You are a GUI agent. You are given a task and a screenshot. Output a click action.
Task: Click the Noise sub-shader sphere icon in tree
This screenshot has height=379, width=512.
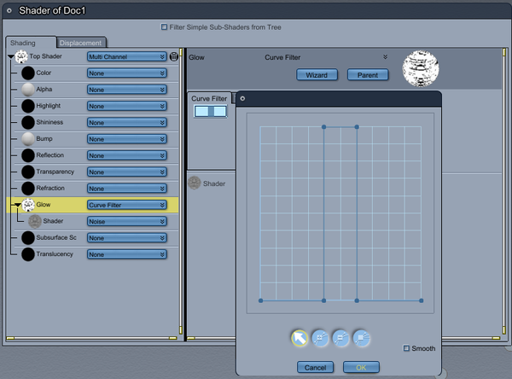point(35,221)
